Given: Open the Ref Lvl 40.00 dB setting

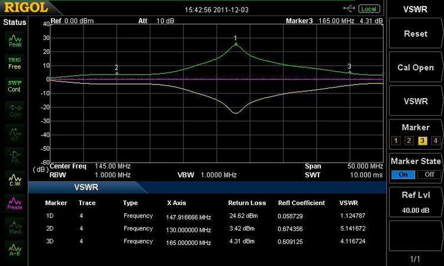Looking at the screenshot, I should pyautogui.click(x=416, y=201).
